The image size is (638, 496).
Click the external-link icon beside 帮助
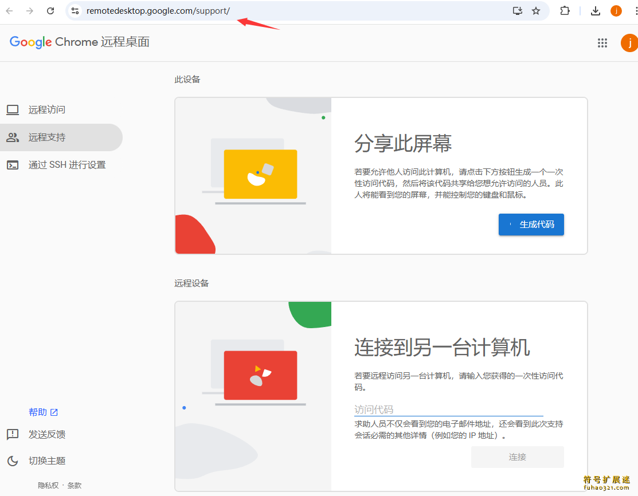(54, 412)
